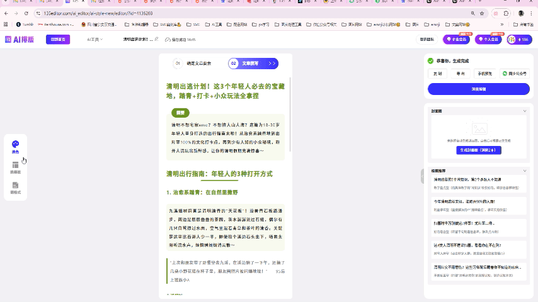Viewport: 538px width, 302px height.
Task: Click the AI排版 logo
Action: click(20, 40)
